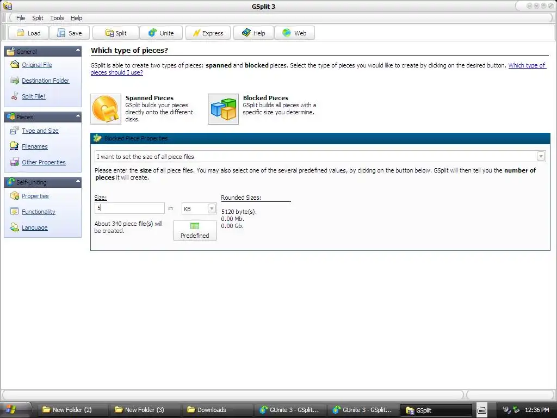Click the Destination Folder icon in sidebar
The height and width of the screenshot is (418, 557).
[x=15, y=81]
